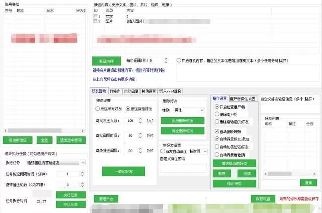Increase 每批发送人数 using the up arrow
The image size is (322, 213).
pos(140,119)
